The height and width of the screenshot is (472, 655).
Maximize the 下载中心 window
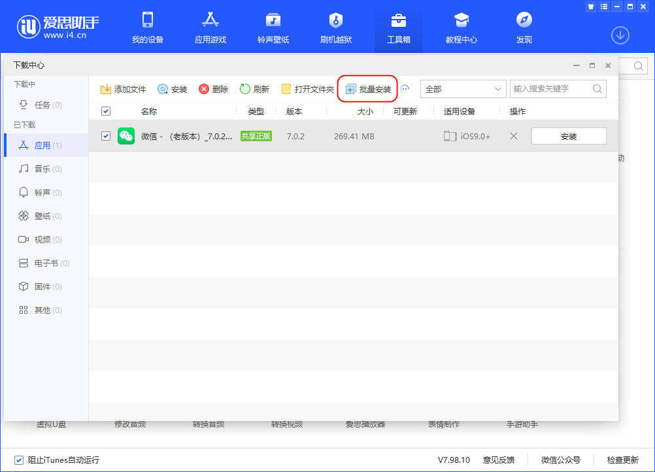592,65
